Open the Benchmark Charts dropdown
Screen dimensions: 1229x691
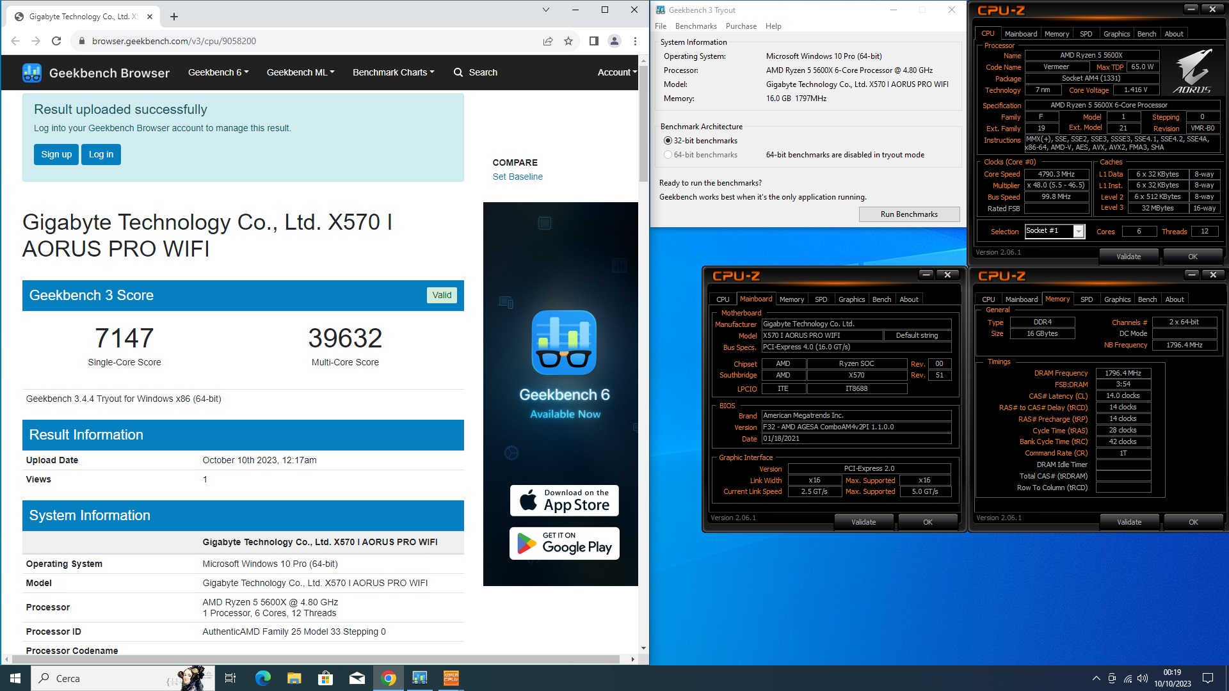click(x=393, y=72)
